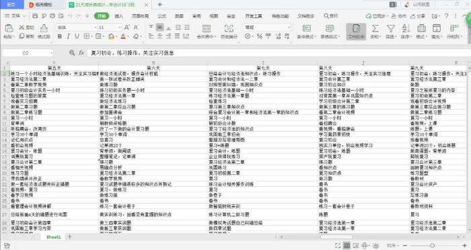The image size is (471, 250).
Task: Click the Sort A-Z icon
Action: click(406, 28)
